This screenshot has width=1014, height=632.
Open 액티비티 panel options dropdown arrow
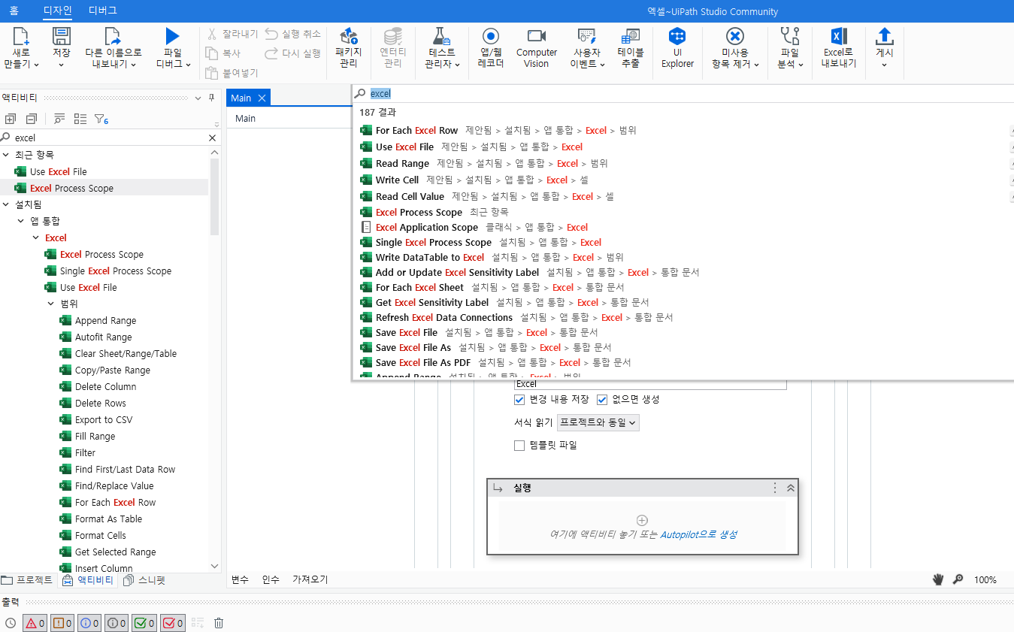point(198,98)
